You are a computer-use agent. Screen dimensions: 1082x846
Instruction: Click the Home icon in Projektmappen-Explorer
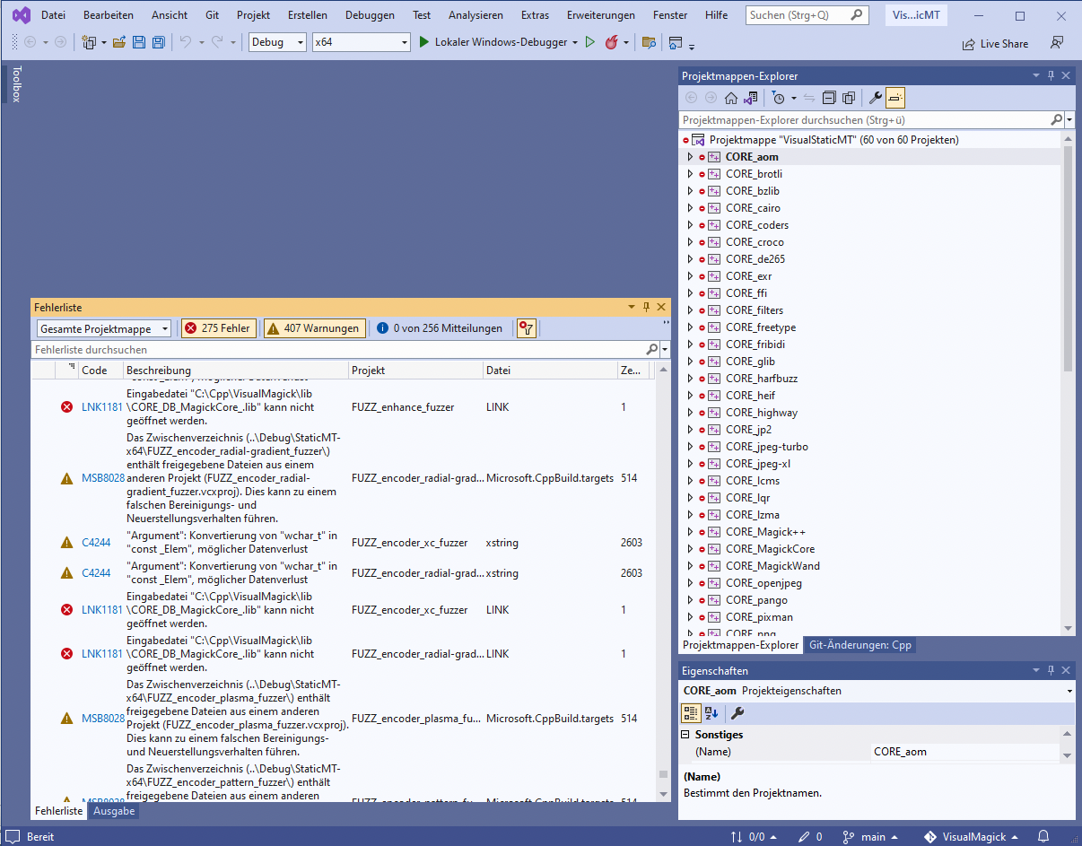point(731,98)
